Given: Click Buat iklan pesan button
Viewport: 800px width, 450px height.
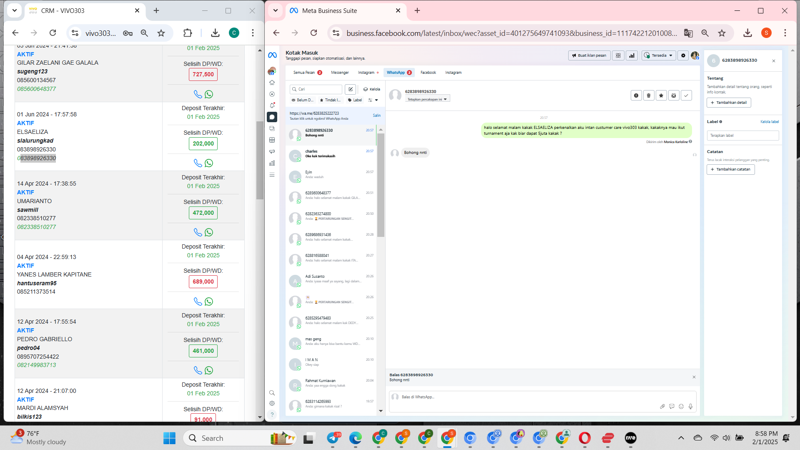Looking at the screenshot, I should (x=589, y=55).
